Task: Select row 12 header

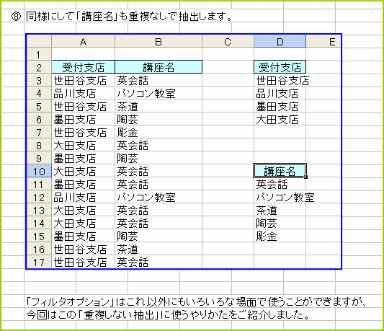Action: click(39, 197)
